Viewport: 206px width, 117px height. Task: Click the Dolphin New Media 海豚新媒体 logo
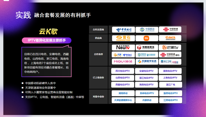click(147, 48)
